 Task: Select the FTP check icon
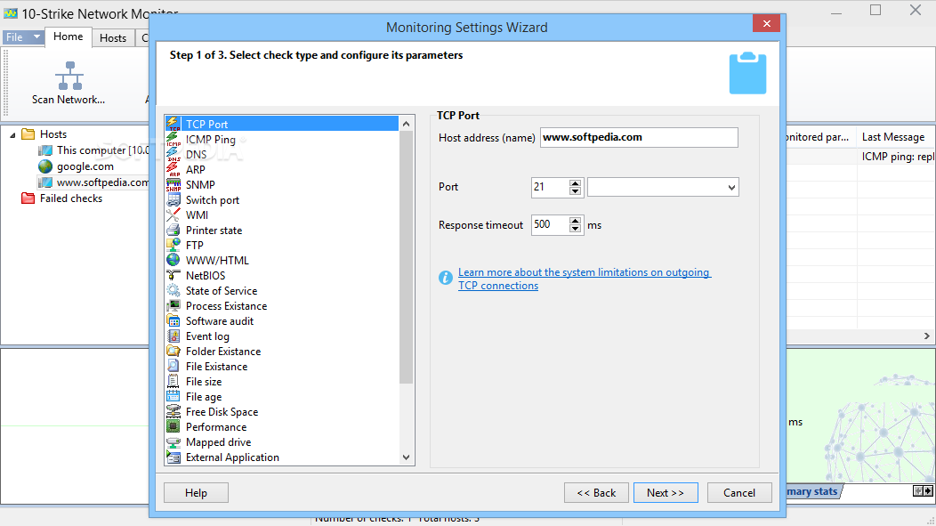[173, 246]
